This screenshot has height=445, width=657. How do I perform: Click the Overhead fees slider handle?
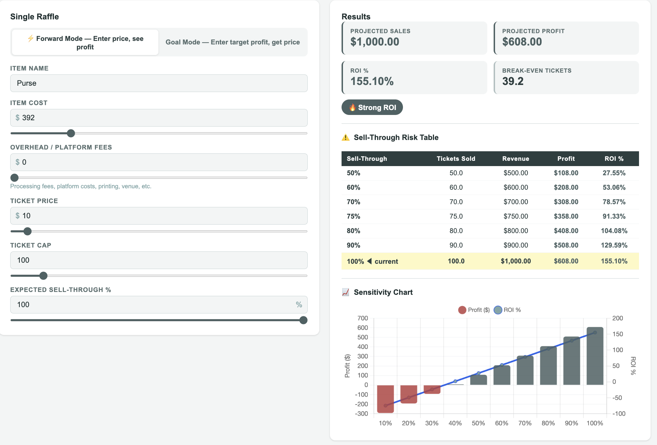(14, 178)
